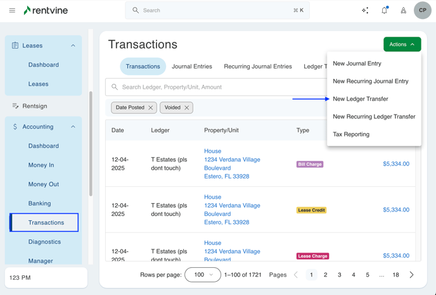Open Rentsign in the sidebar
Image resolution: width=436 pixels, height=295 pixels.
point(35,106)
